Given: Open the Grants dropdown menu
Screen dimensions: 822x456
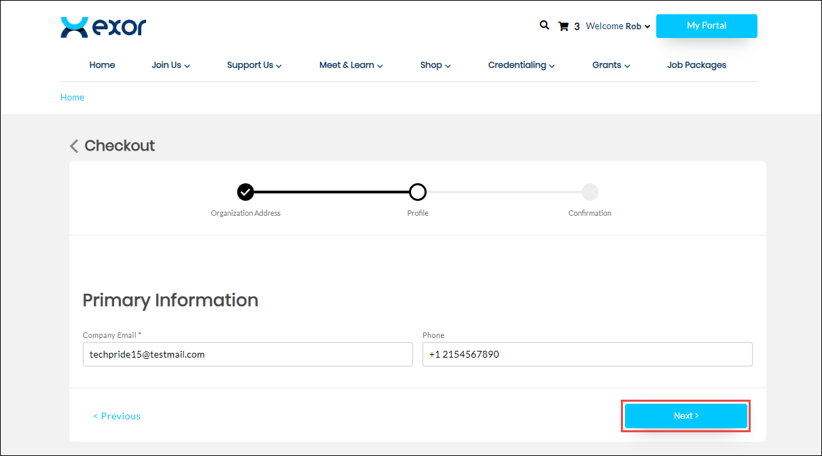Looking at the screenshot, I should pos(611,65).
